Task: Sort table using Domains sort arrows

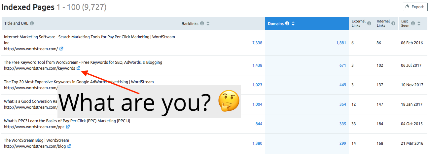Action: 293,23
